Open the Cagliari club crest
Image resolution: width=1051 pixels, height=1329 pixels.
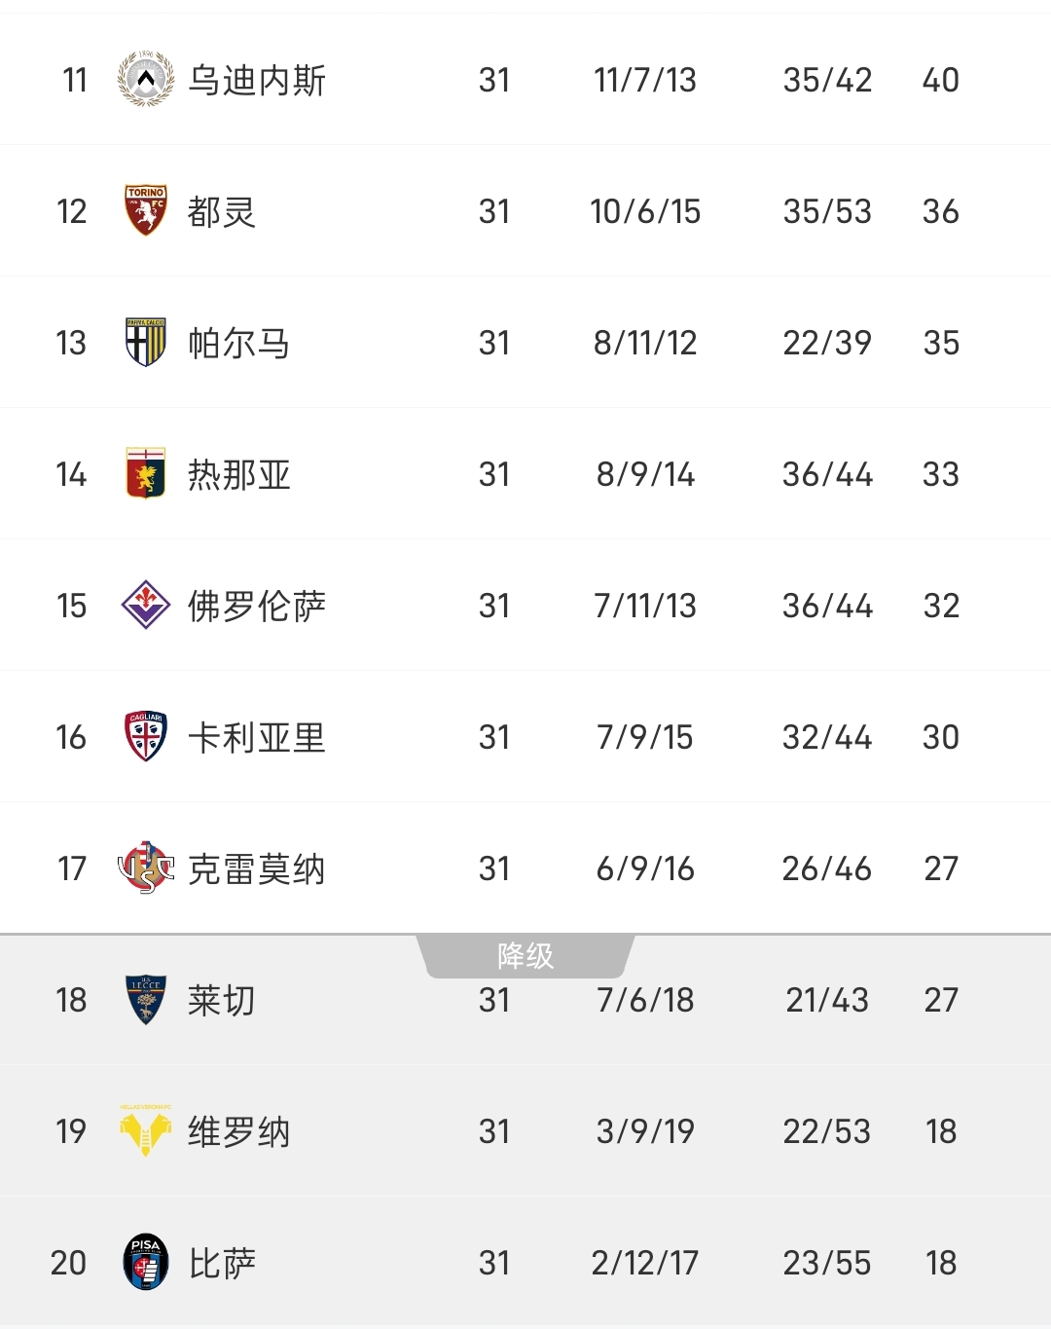tap(146, 736)
